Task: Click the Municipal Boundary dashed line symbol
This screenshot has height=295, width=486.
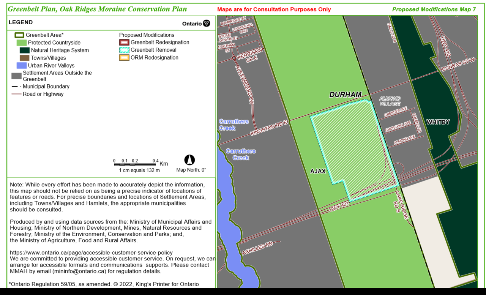Action: coord(16,87)
